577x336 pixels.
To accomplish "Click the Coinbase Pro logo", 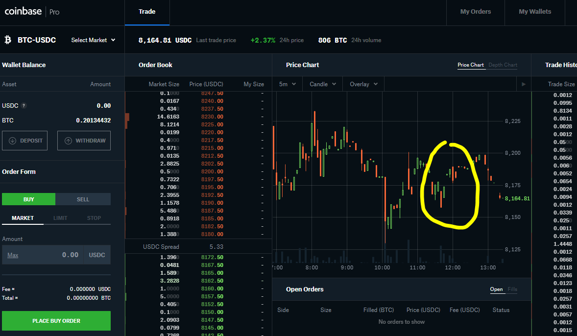I will point(32,11).
